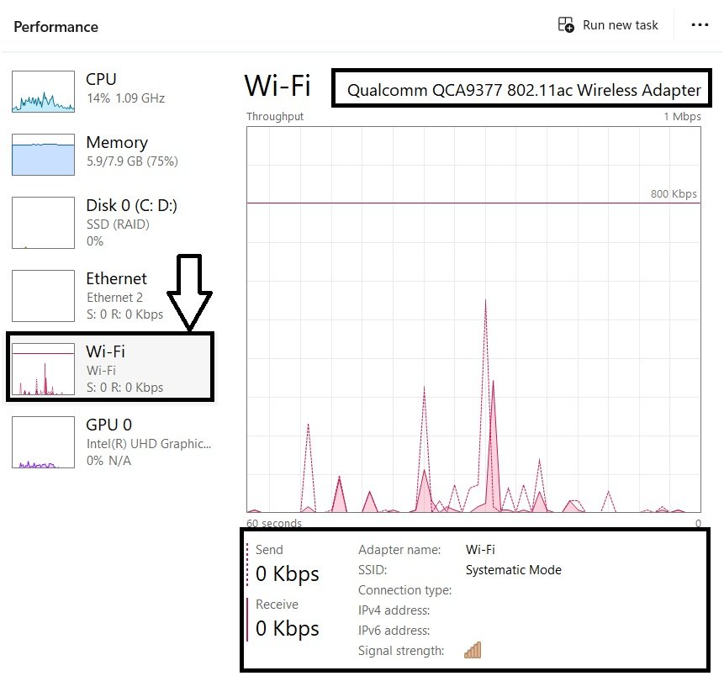724x676 pixels.
Task: Click the SSD (RAID) disk text
Action: 118,224
